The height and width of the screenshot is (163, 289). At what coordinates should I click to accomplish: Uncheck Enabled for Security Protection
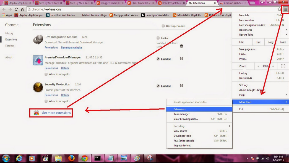click(x=158, y=86)
